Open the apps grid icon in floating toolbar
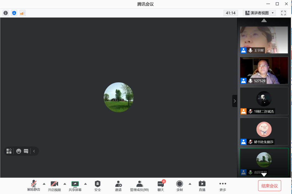292x194 pixels. point(9,151)
